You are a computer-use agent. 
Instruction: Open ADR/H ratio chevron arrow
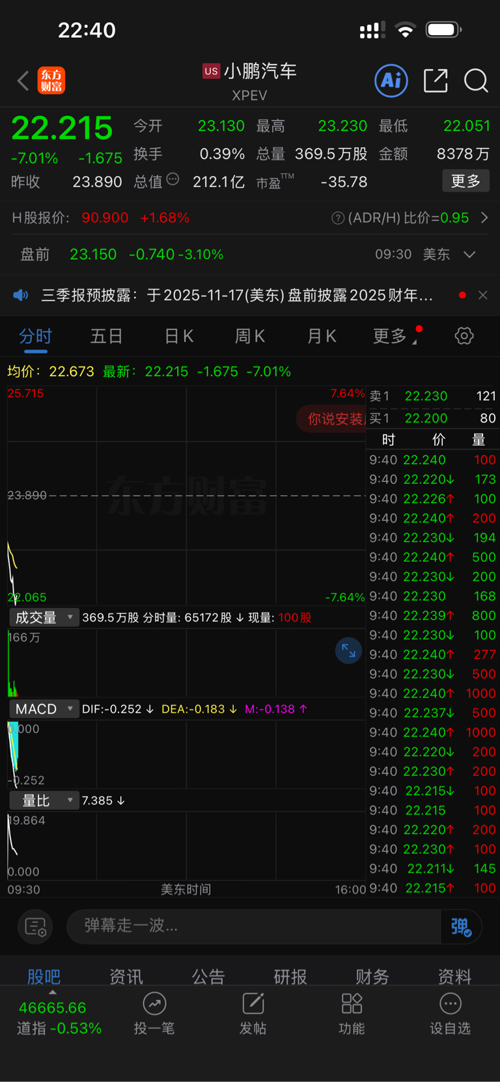[484, 217]
